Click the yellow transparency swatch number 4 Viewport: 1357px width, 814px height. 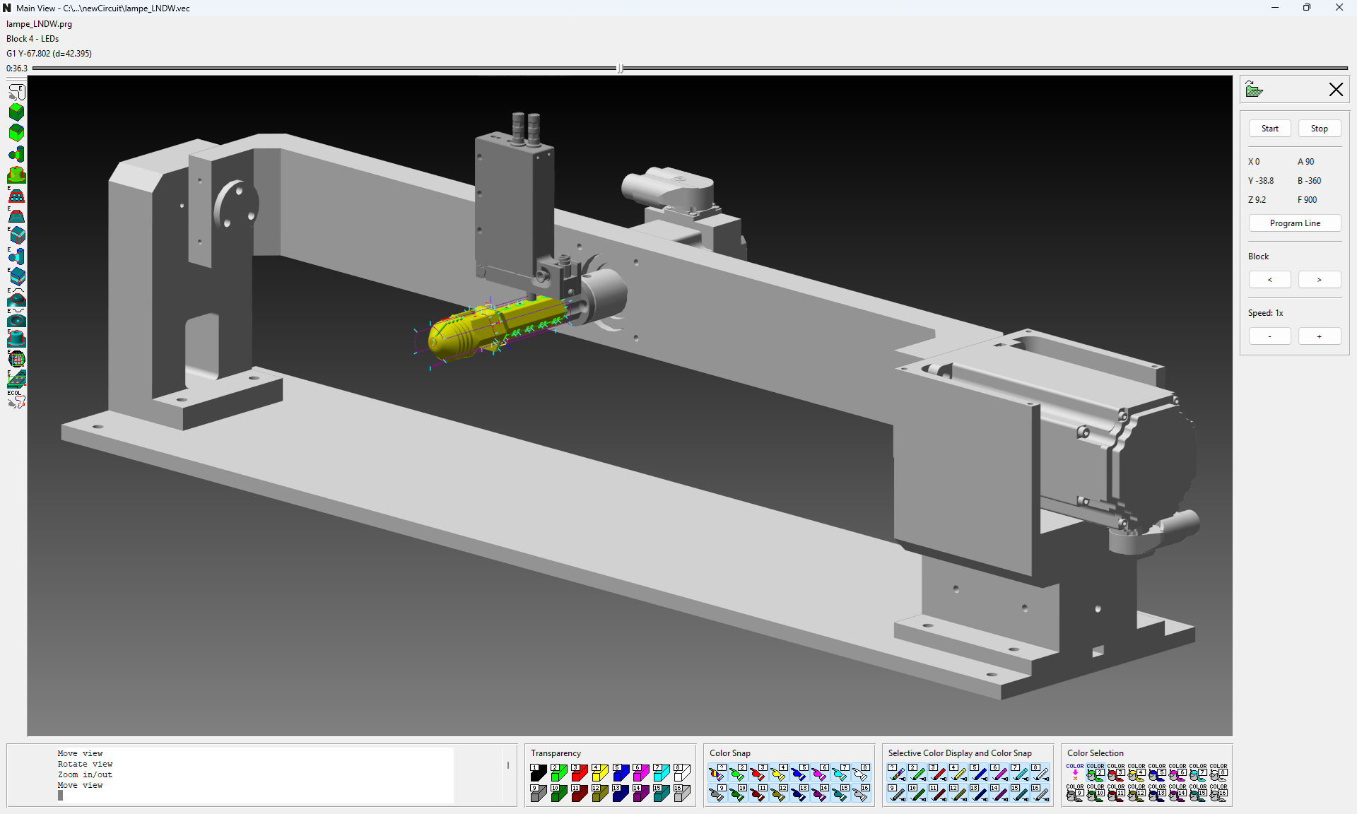pos(599,773)
